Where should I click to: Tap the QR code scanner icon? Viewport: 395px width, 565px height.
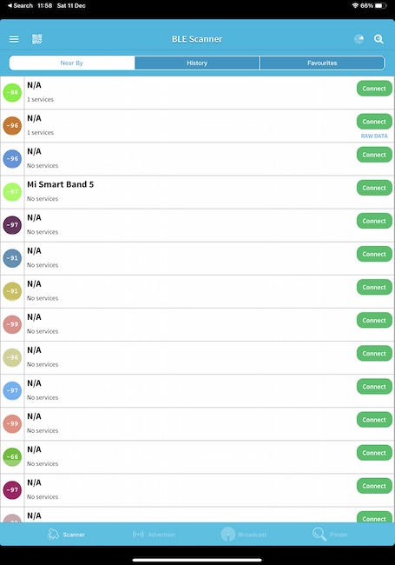coord(36,39)
